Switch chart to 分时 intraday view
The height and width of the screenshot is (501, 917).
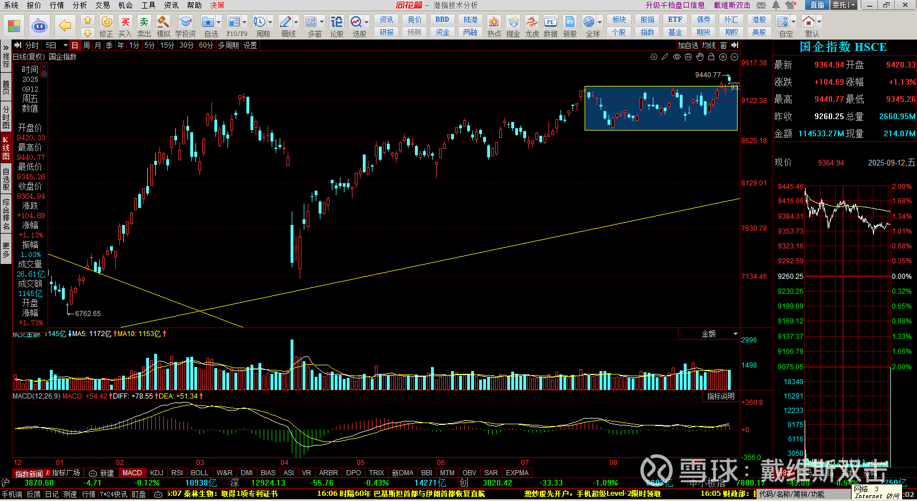32,45
